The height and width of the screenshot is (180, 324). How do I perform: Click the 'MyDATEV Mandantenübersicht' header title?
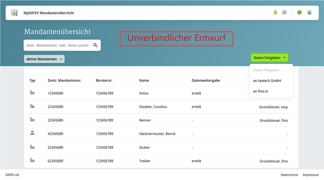click(x=49, y=13)
